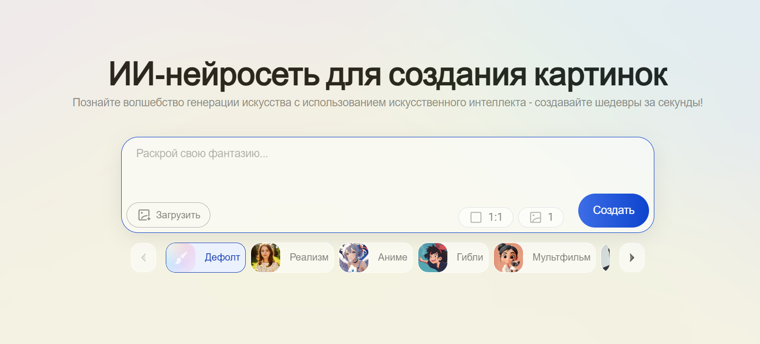Show next styles with right arrow
This screenshot has height=344, width=760.
tap(632, 258)
